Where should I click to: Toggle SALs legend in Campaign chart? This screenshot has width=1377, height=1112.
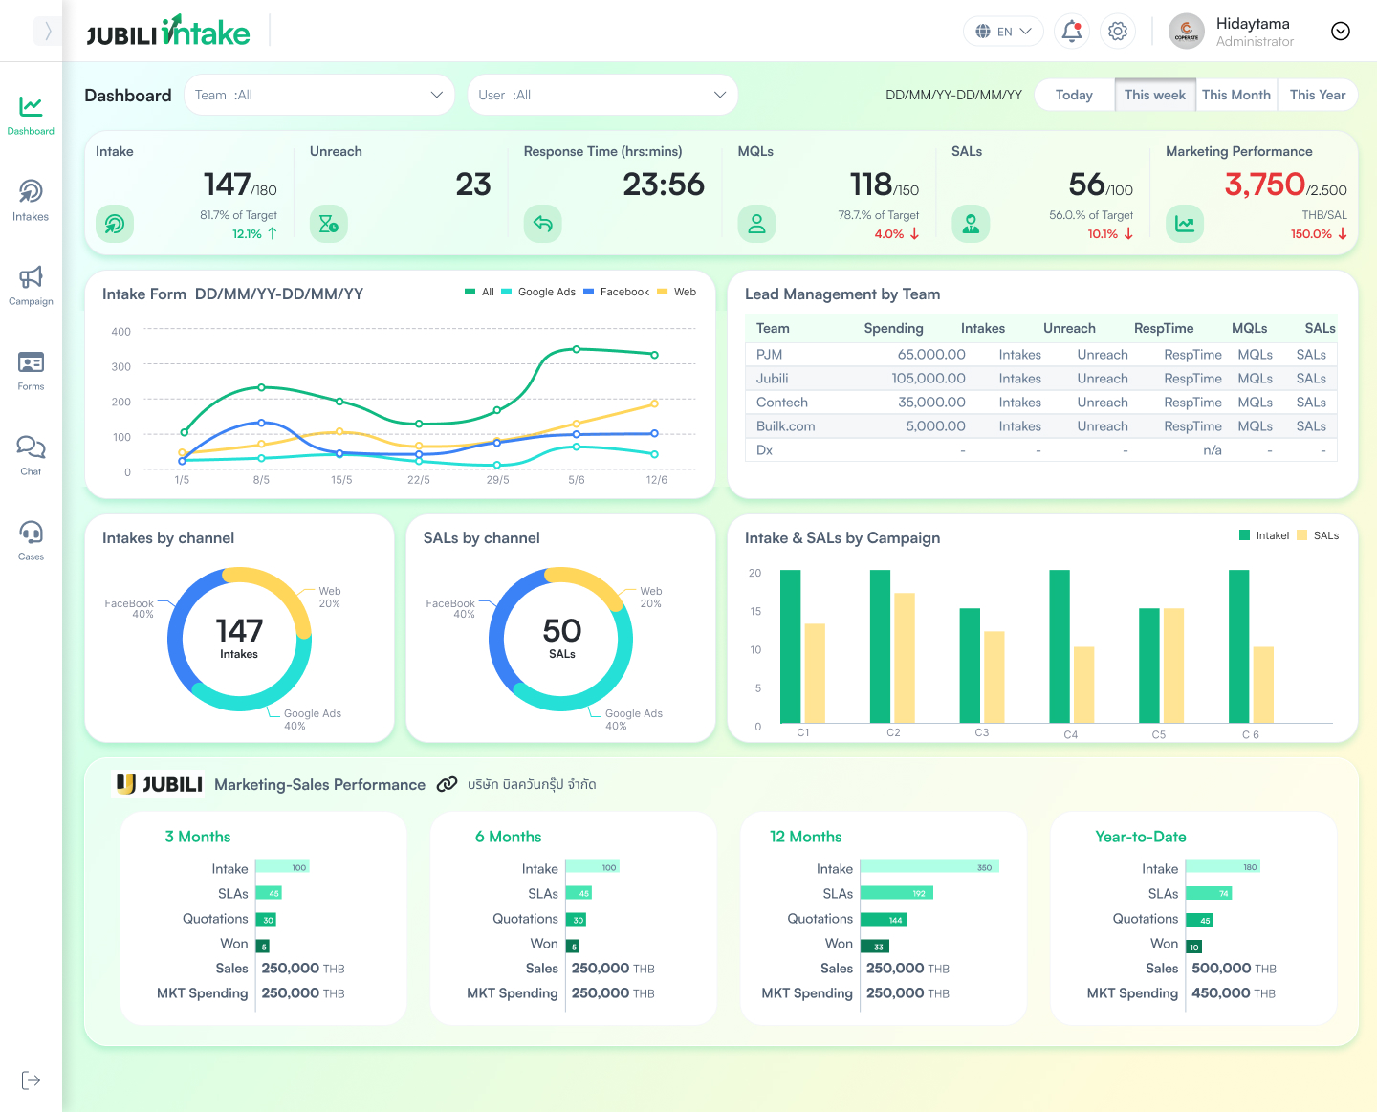click(1318, 535)
